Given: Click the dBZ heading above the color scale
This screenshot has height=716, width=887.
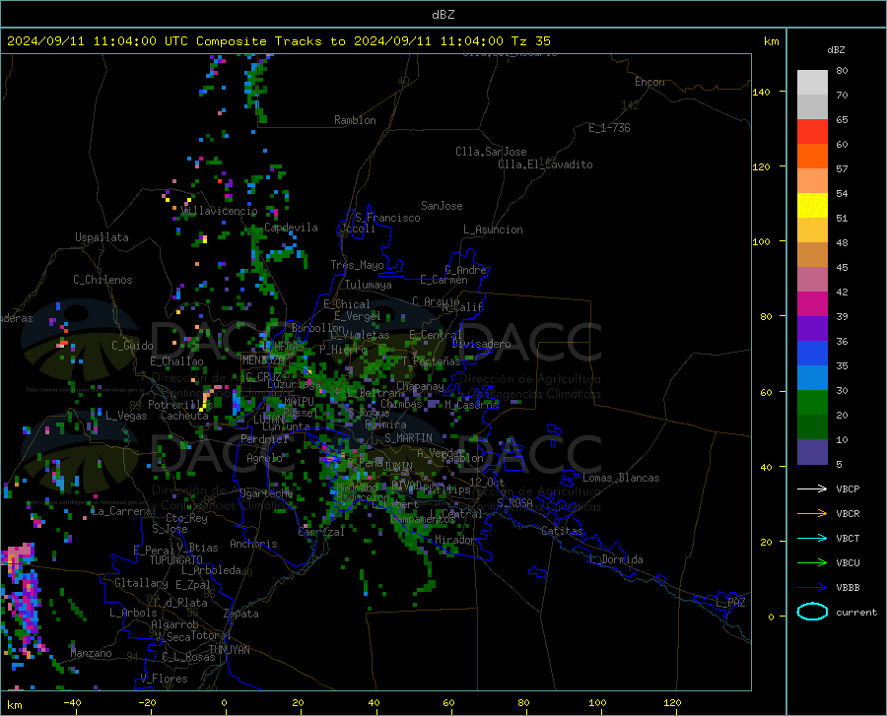Looking at the screenshot, I should pyautogui.click(x=836, y=49).
